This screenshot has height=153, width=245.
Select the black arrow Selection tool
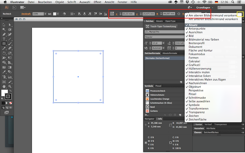point(4,25)
